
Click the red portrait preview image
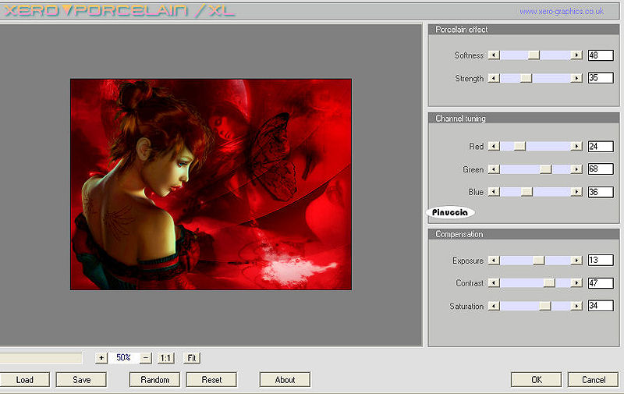tap(211, 184)
